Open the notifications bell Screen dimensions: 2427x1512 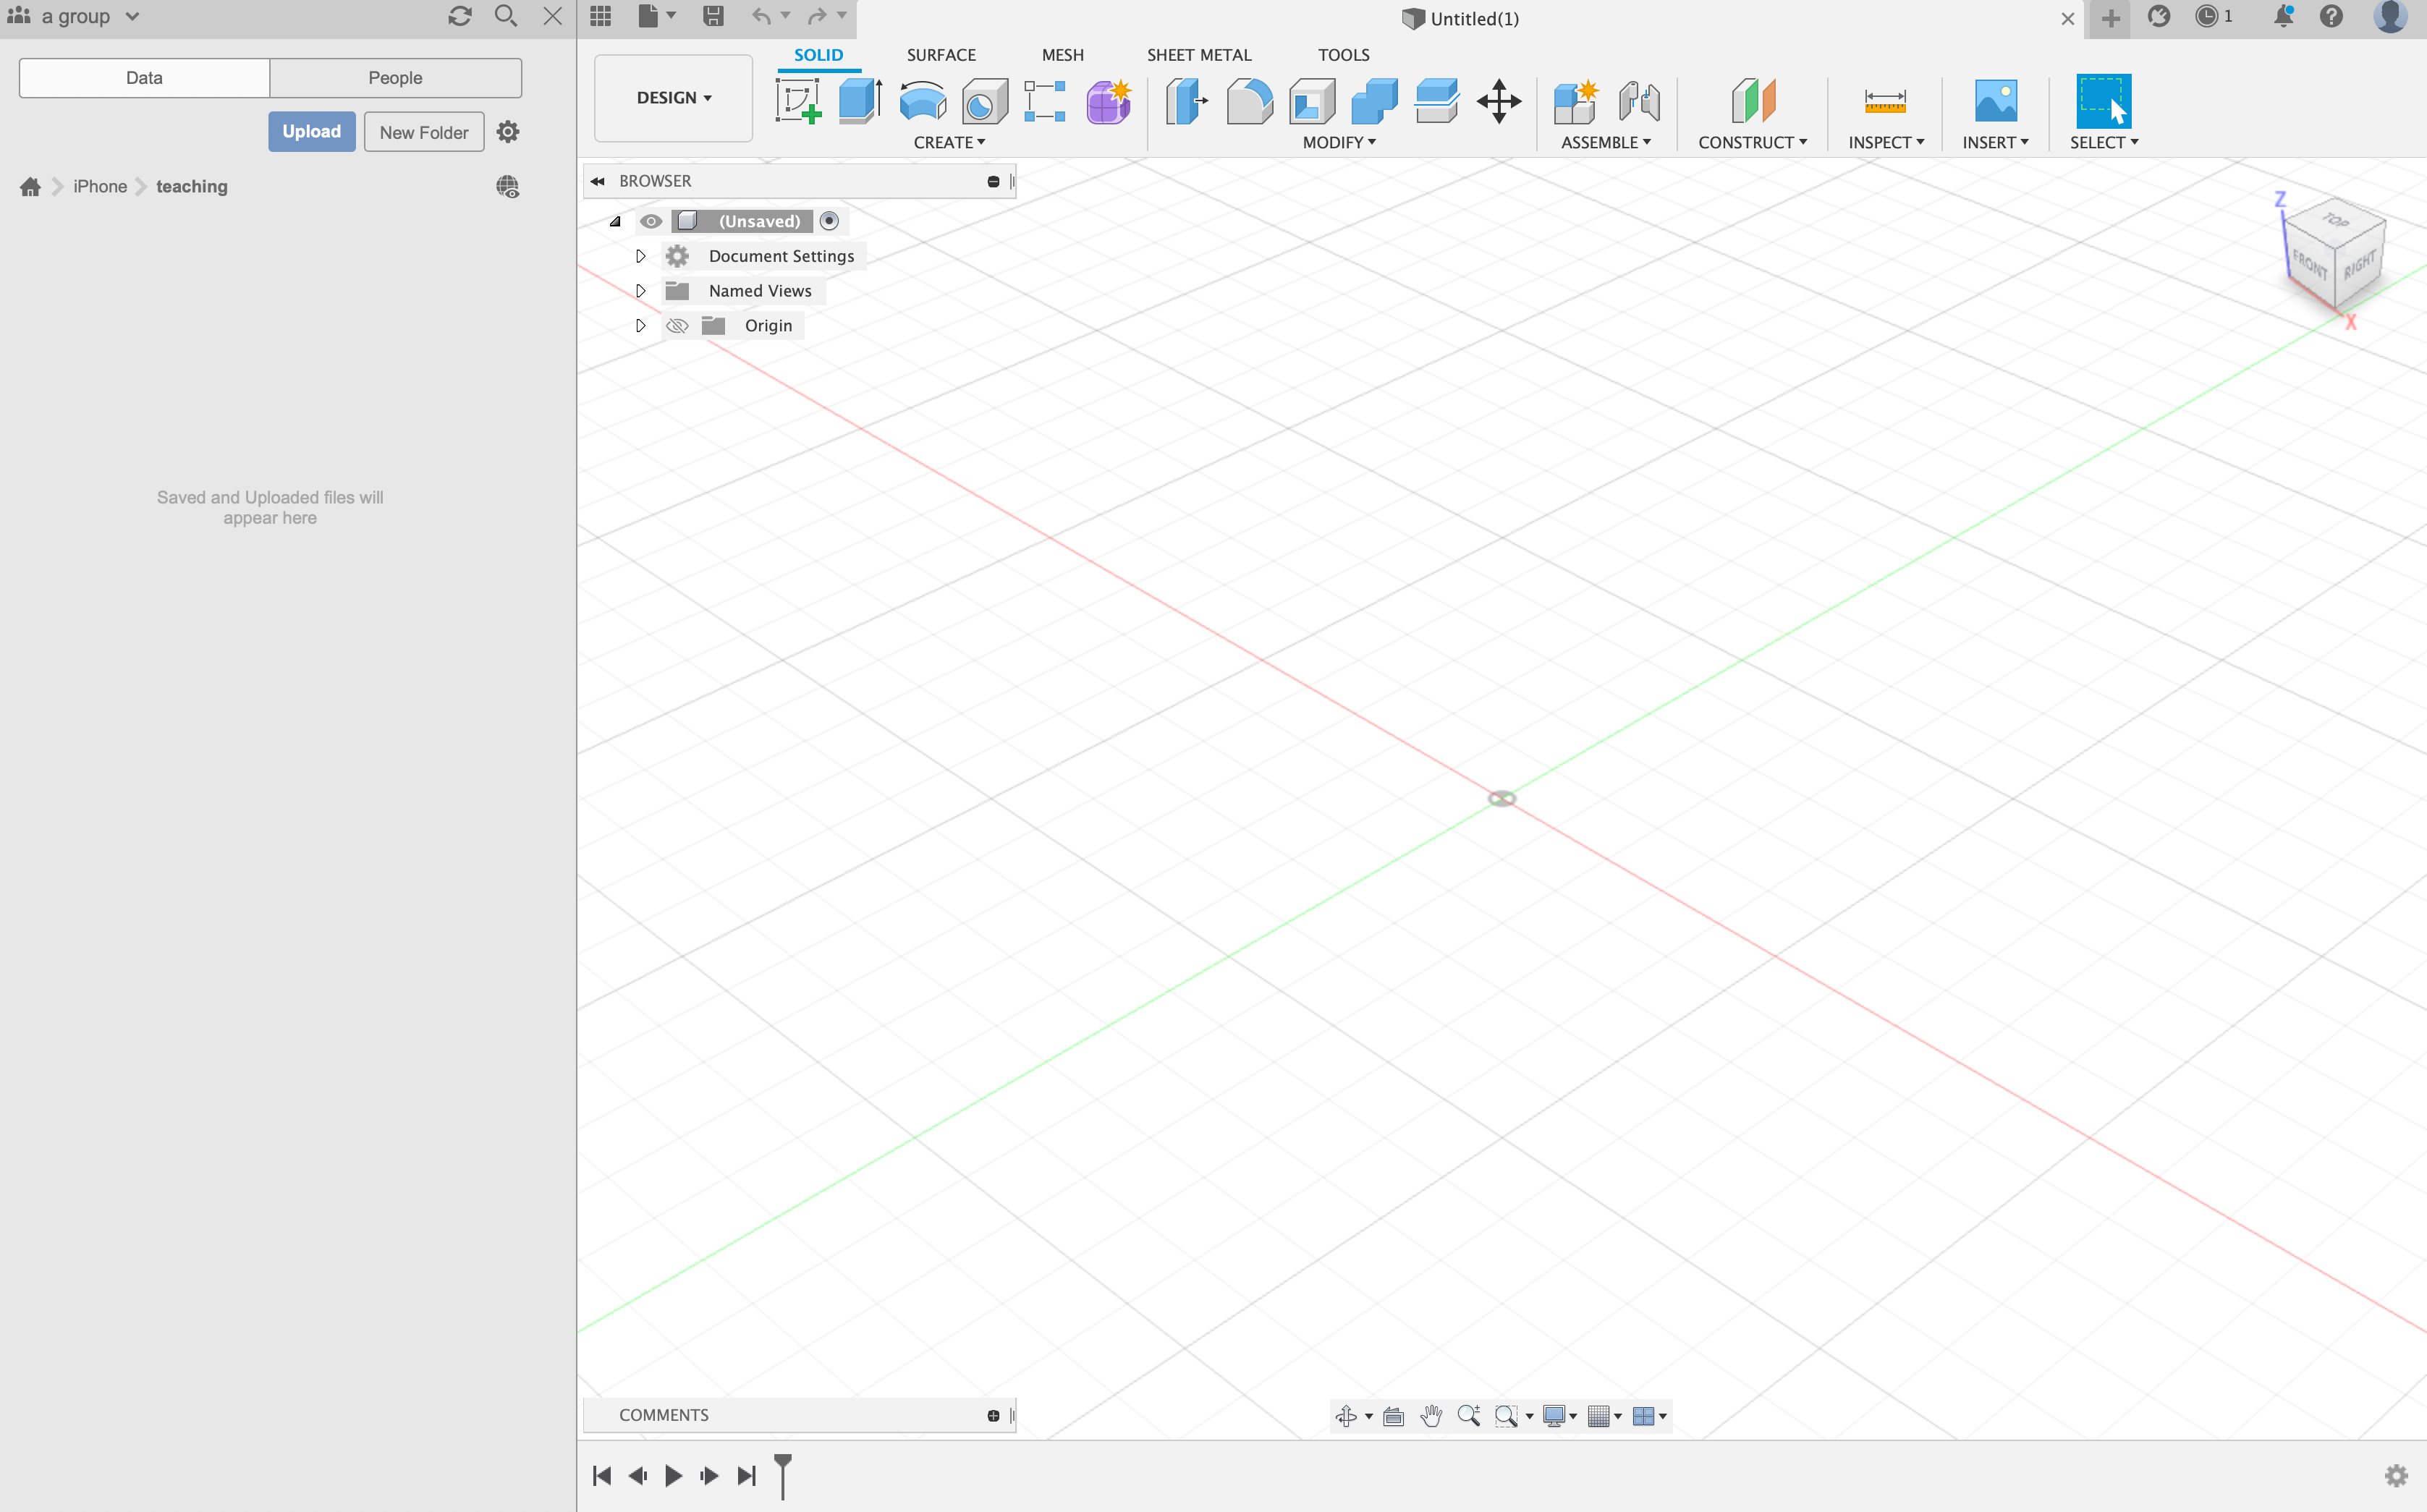point(2283,16)
